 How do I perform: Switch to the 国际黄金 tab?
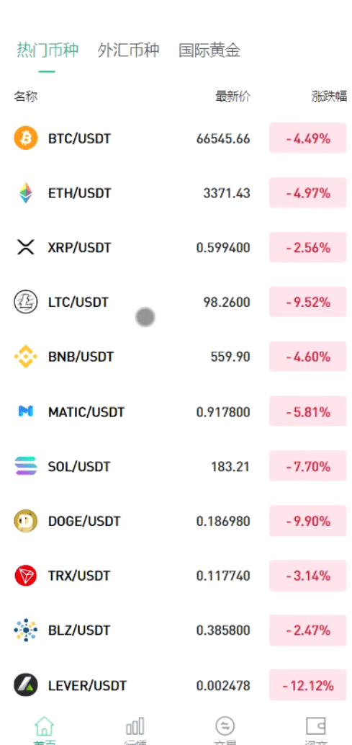click(209, 50)
